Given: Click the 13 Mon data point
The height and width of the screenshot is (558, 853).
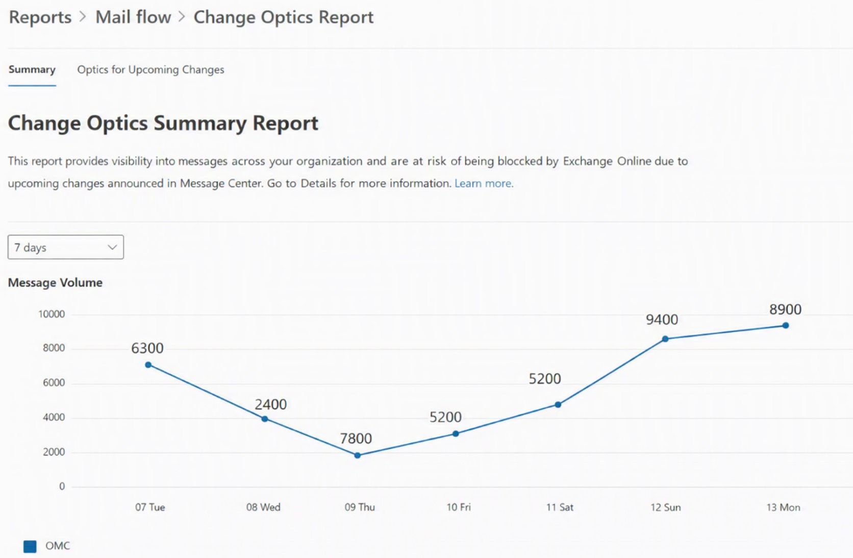Looking at the screenshot, I should (x=785, y=325).
